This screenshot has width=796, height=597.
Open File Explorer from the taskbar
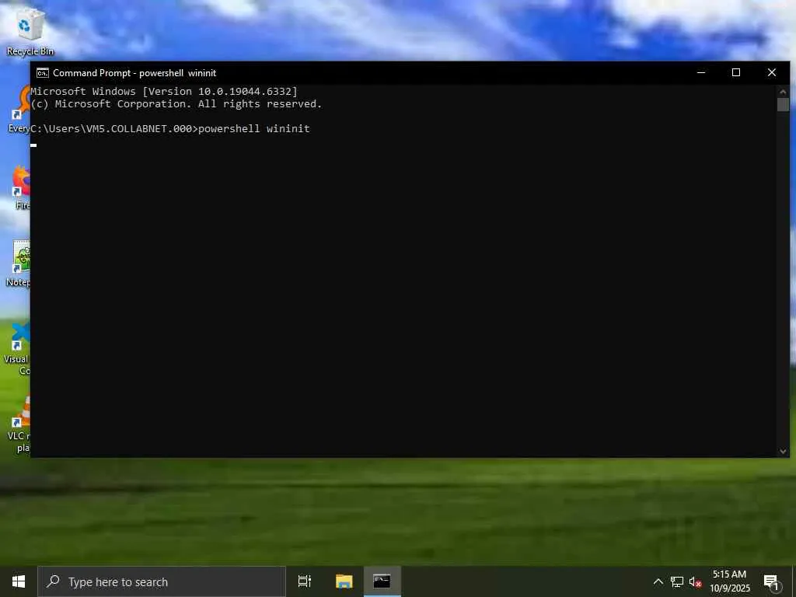344,581
